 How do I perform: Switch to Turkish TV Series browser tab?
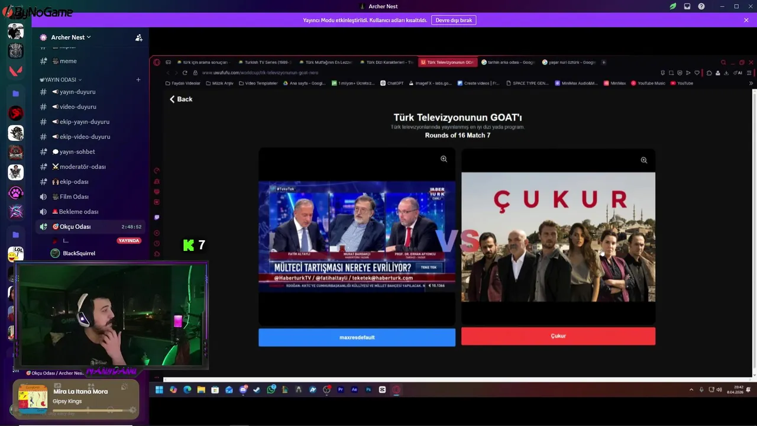click(265, 62)
